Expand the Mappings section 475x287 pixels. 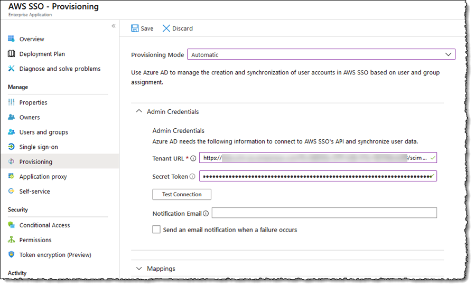tap(139, 268)
